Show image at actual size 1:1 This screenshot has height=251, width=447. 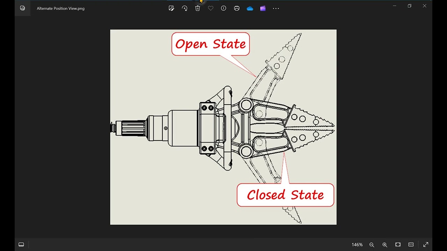[x=411, y=245]
